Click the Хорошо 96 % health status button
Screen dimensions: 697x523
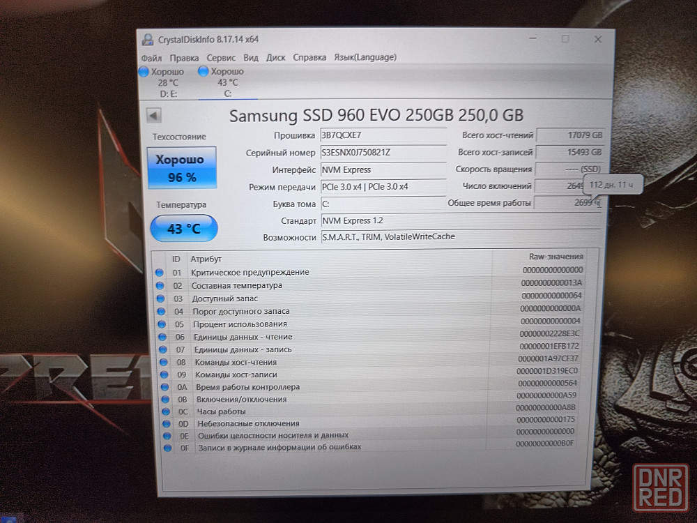coord(181,168)
